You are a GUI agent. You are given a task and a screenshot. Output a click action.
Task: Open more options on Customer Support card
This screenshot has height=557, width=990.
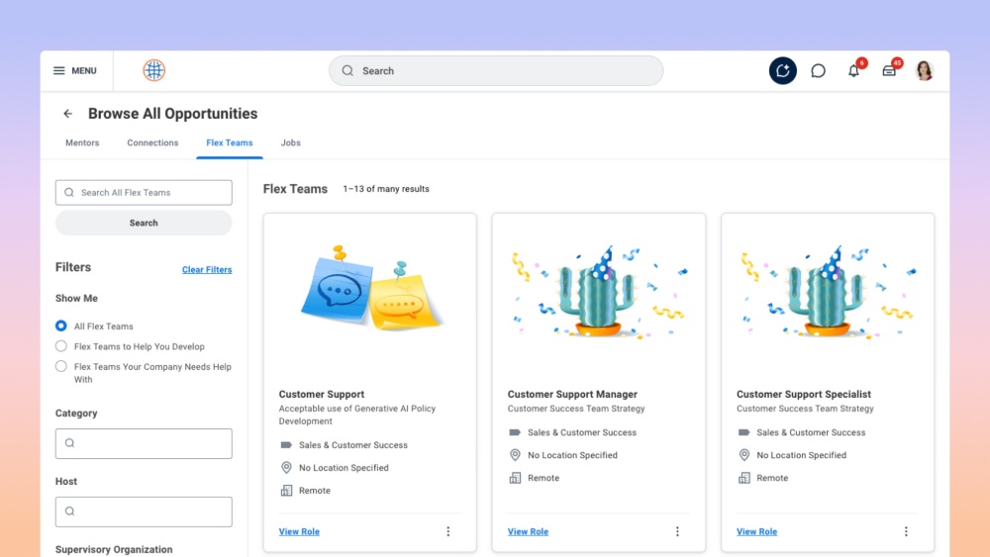447,531
